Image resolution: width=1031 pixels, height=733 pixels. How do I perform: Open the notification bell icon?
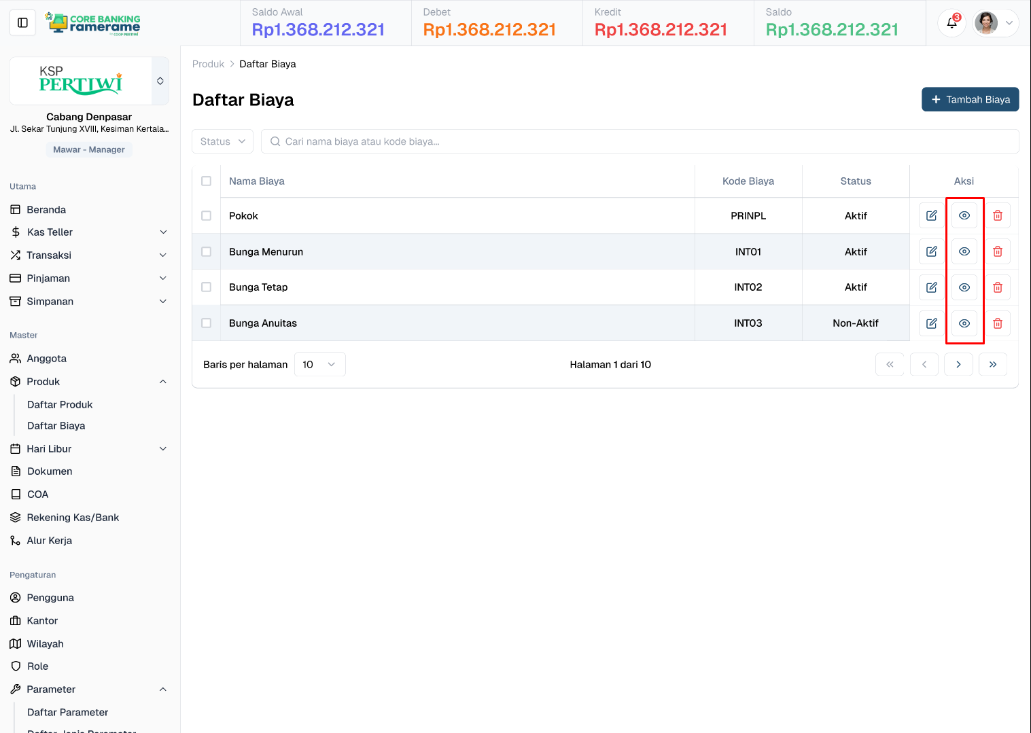click(951, 22)
